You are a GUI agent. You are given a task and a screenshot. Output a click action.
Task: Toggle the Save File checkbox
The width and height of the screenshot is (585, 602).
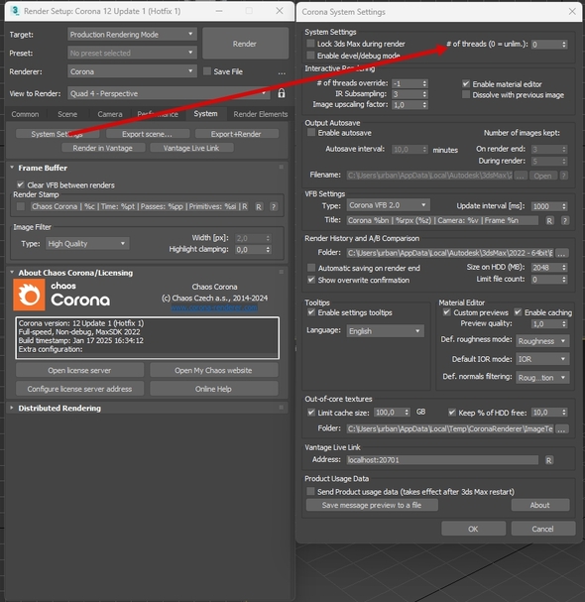tap(207, 71)
